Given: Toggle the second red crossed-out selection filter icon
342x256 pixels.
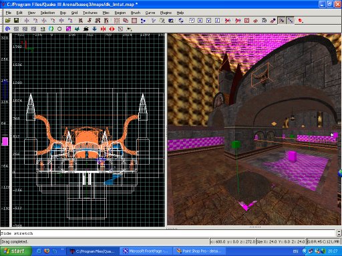Looking at the screenshot, I should click(x=238, y=21).
